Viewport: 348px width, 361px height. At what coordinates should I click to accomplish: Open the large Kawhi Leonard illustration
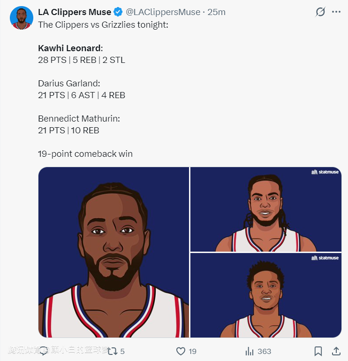113,252
